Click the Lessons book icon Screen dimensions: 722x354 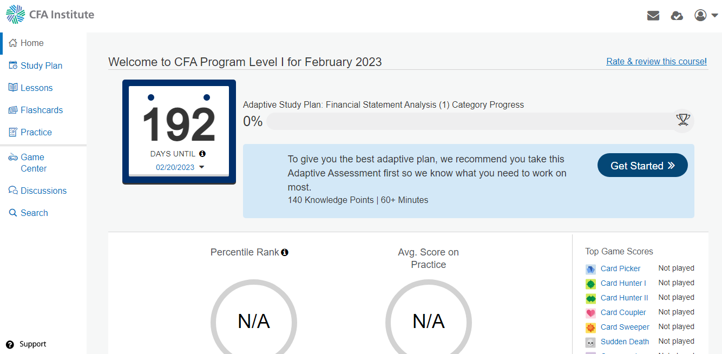(13, 88)
